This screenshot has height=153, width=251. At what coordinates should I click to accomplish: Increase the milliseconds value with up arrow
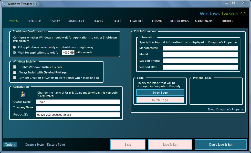[72, 51]
